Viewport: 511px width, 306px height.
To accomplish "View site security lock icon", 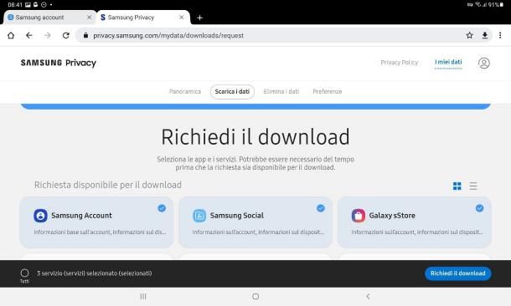I will click(85, 35).
